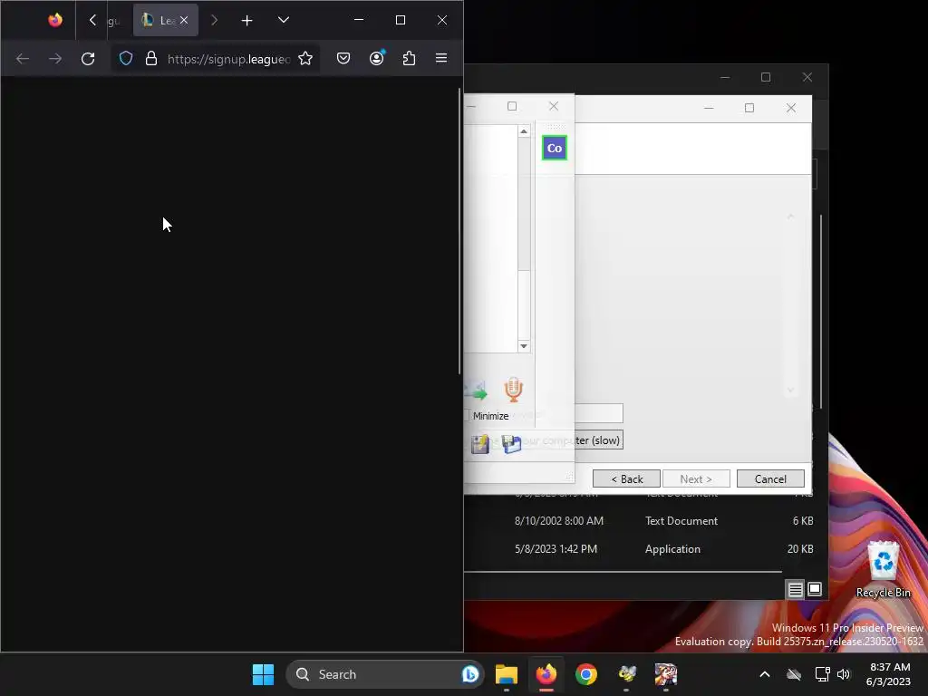Click the cloud sync tray icon
The width and height of the screenshot is (928, 696).
click(x=794, y=674)
